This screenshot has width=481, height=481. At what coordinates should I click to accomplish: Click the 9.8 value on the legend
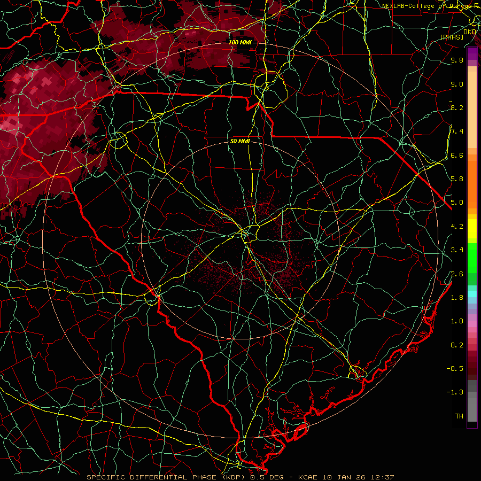[457, 60]
